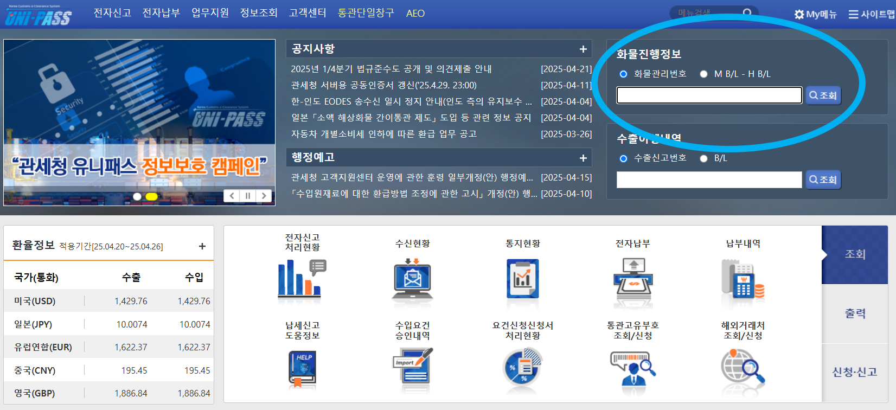This screenshot has width=896, height=410.
Task: Click 조회 button for 수출이행내역
Action: point(823,180)
